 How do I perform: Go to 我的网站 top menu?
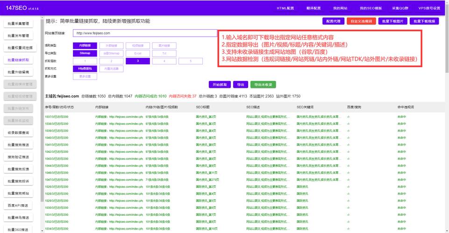340,8
